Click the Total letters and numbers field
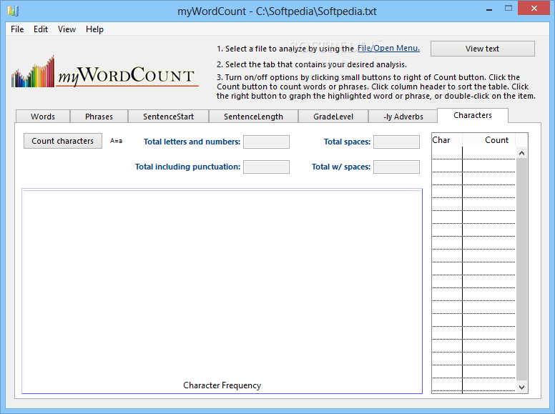Image resolution: width=555 pixels, height=414 pixels. pos(266,142)
